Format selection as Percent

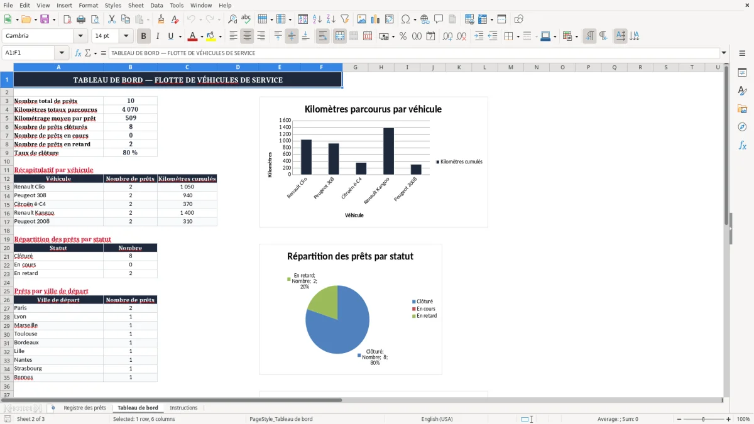(x=403, y=36)
